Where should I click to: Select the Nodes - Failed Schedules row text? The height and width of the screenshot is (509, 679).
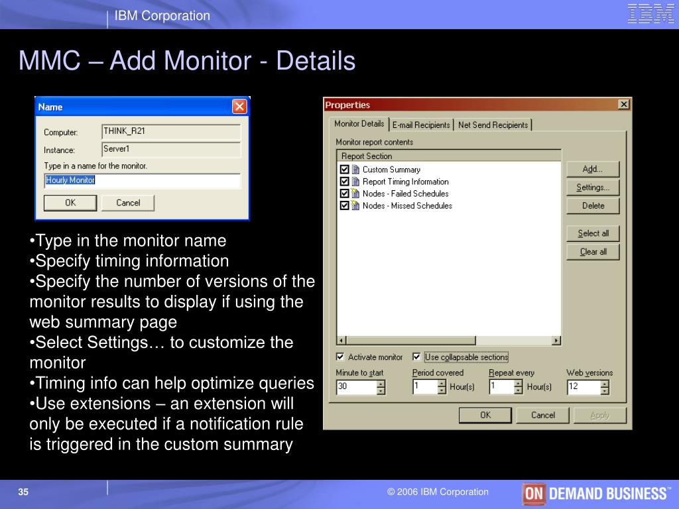pos(405,194)
